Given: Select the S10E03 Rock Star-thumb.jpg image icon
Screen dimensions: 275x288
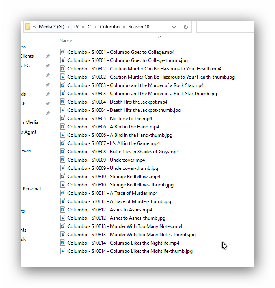Looking at the screenshot, I should (63, 93).
